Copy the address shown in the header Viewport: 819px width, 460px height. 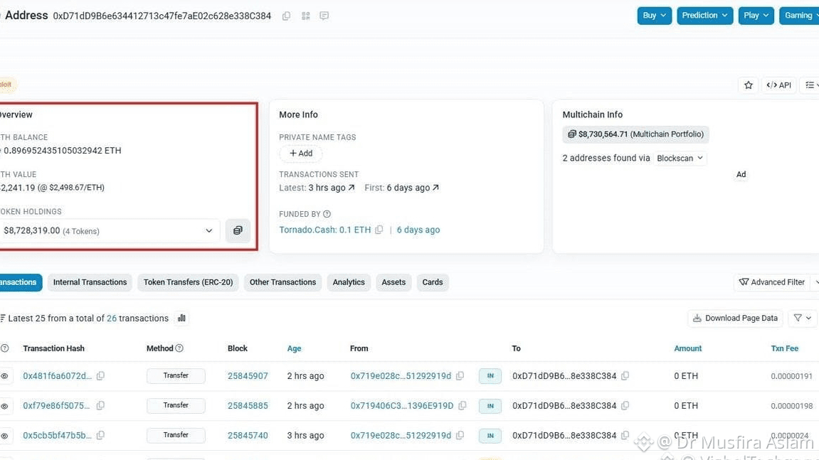coord(286,16)
